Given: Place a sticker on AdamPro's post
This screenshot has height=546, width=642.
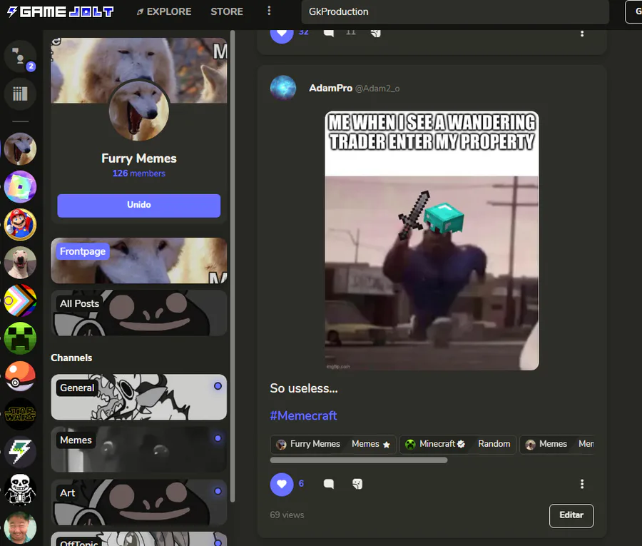Looking at the screenshot, I should tap(357, 484).
